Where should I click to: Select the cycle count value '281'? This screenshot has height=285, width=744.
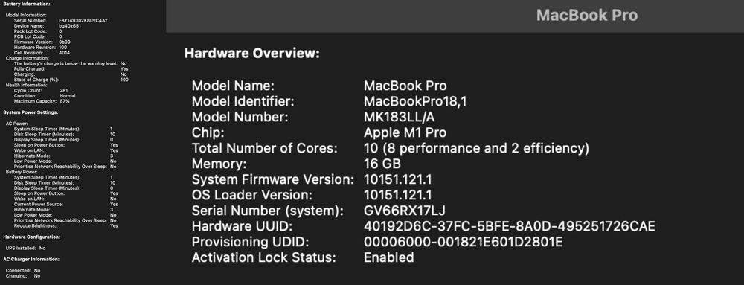pyautogui.click(x=63, y=90)
